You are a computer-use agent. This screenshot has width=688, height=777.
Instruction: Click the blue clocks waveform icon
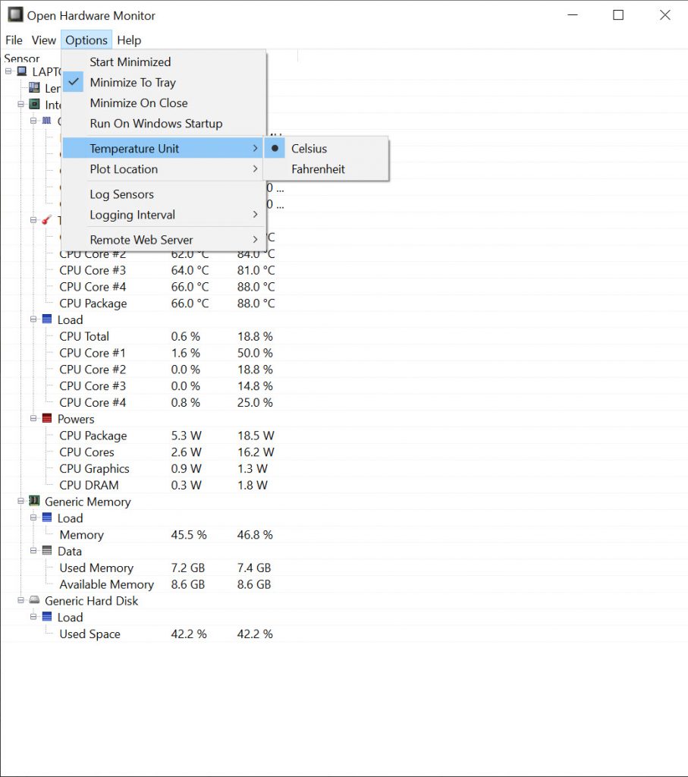coord(46,121)
